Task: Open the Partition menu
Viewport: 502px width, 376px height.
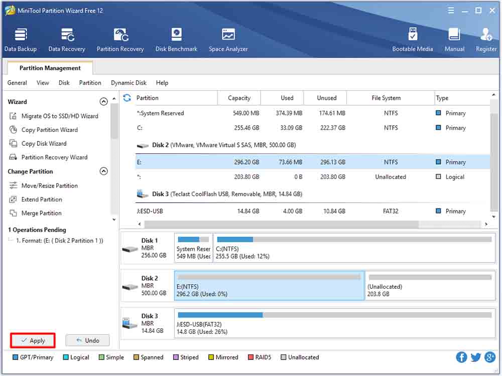Action: pos(90,83)
